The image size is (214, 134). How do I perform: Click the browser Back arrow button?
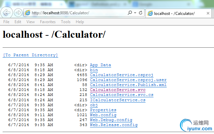pyautogui.click(x=7, y=13)
